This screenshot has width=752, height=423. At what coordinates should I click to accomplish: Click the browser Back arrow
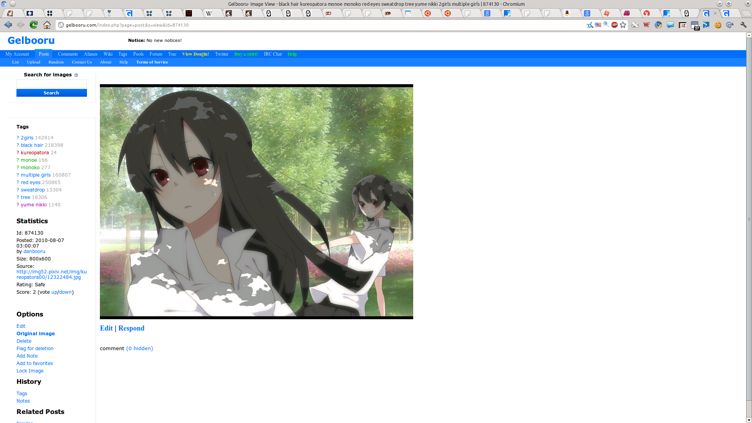click(x=8, y=25)
